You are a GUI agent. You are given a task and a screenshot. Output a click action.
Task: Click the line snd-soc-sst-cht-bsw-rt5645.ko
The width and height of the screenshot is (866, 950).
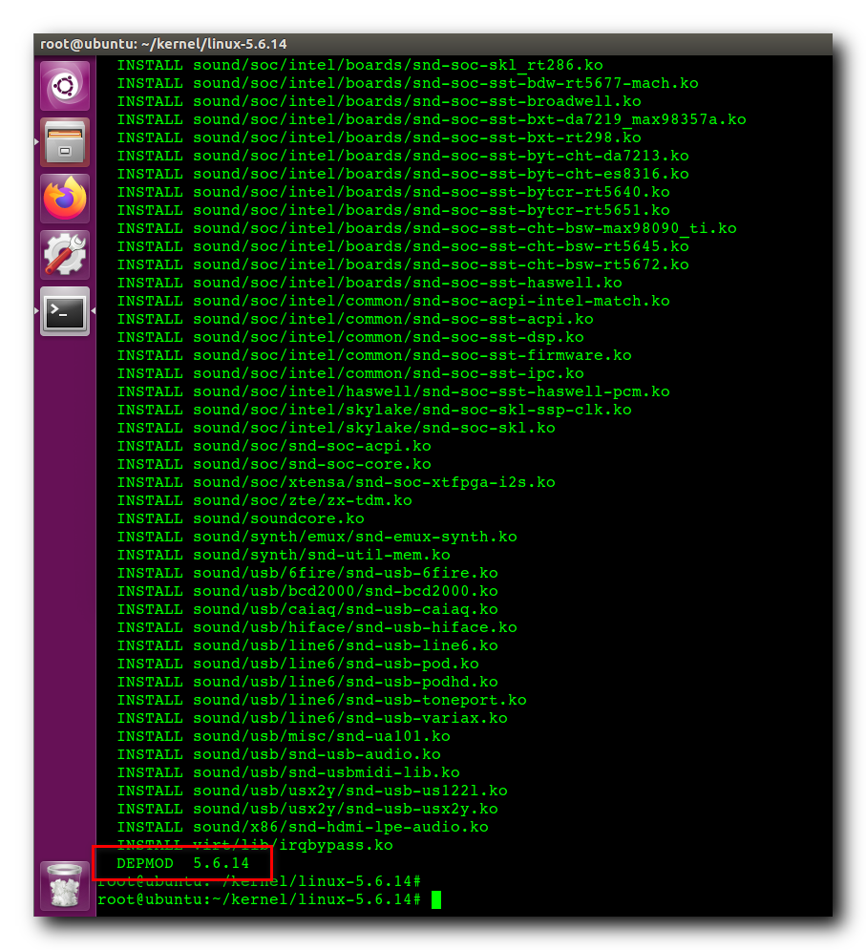pyautogui.click(x=403, y=247)
